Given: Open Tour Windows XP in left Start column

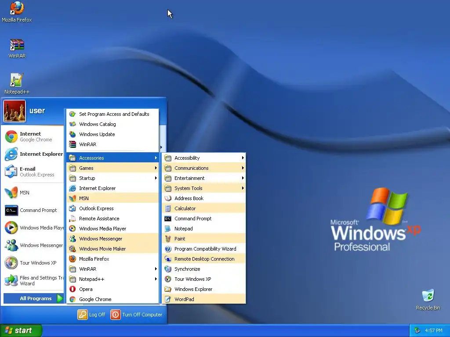Looking at the screenshot, I should pyautogui.click(x=33, y=263).
